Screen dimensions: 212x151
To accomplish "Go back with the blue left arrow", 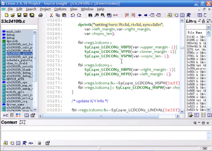I will coord(140,15).
